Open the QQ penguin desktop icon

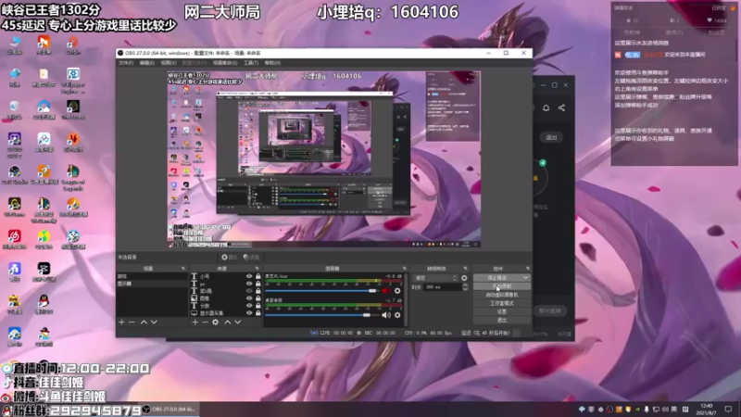coord(44,304)
